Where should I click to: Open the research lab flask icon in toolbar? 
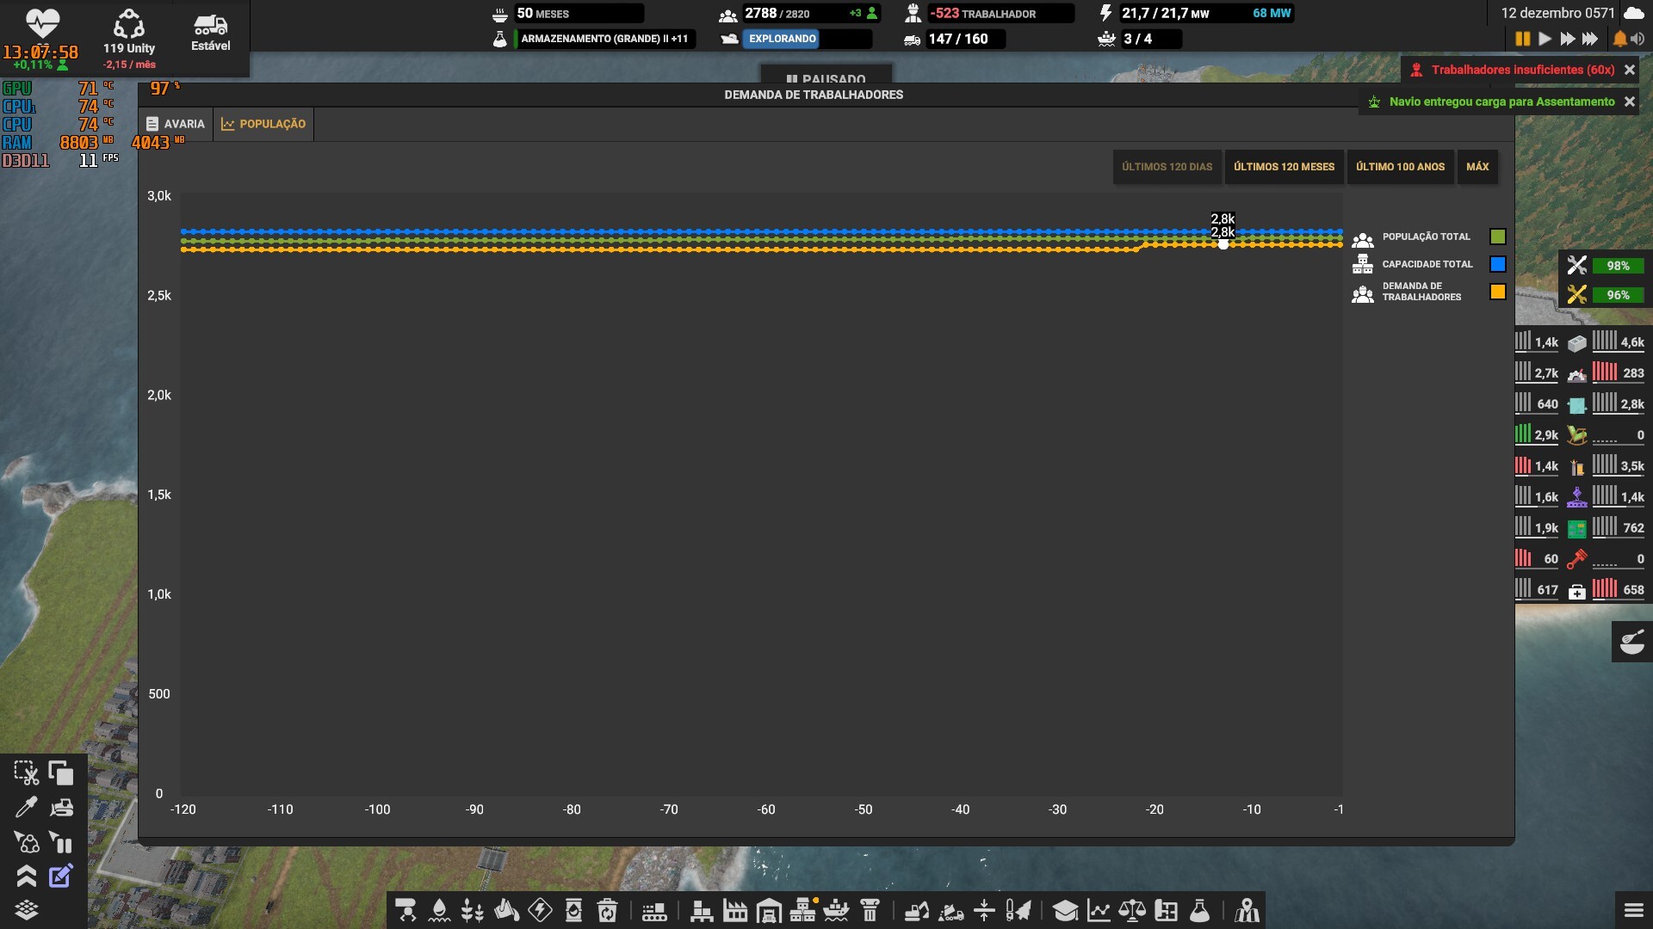[x=1199, y=910]
